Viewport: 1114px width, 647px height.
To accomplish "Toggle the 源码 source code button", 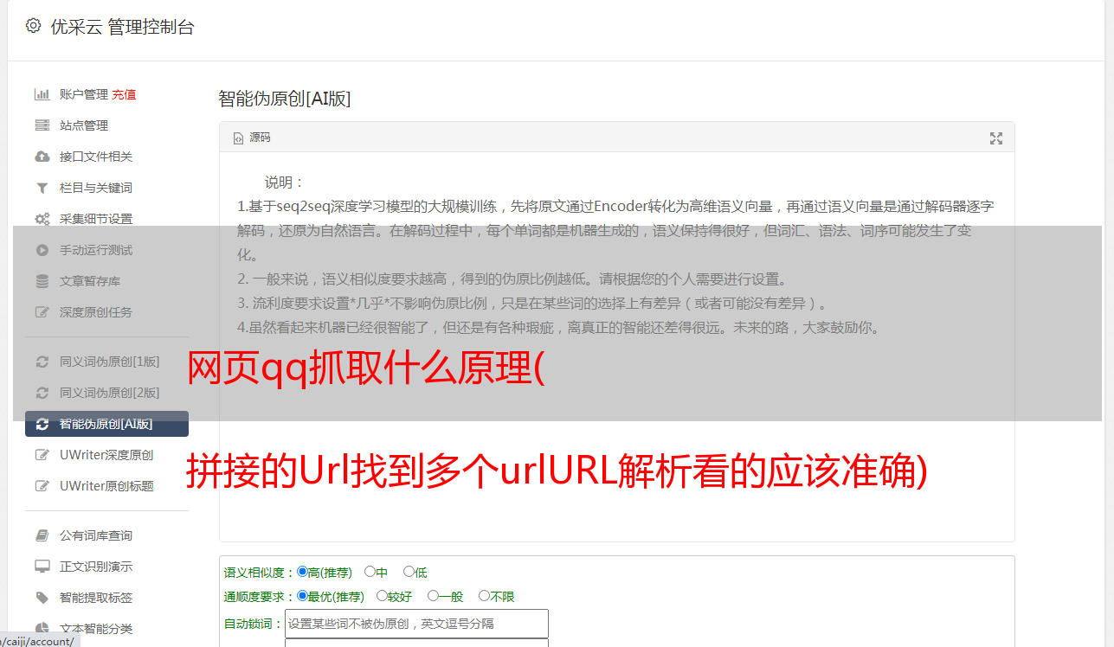I will click(252, 138).
